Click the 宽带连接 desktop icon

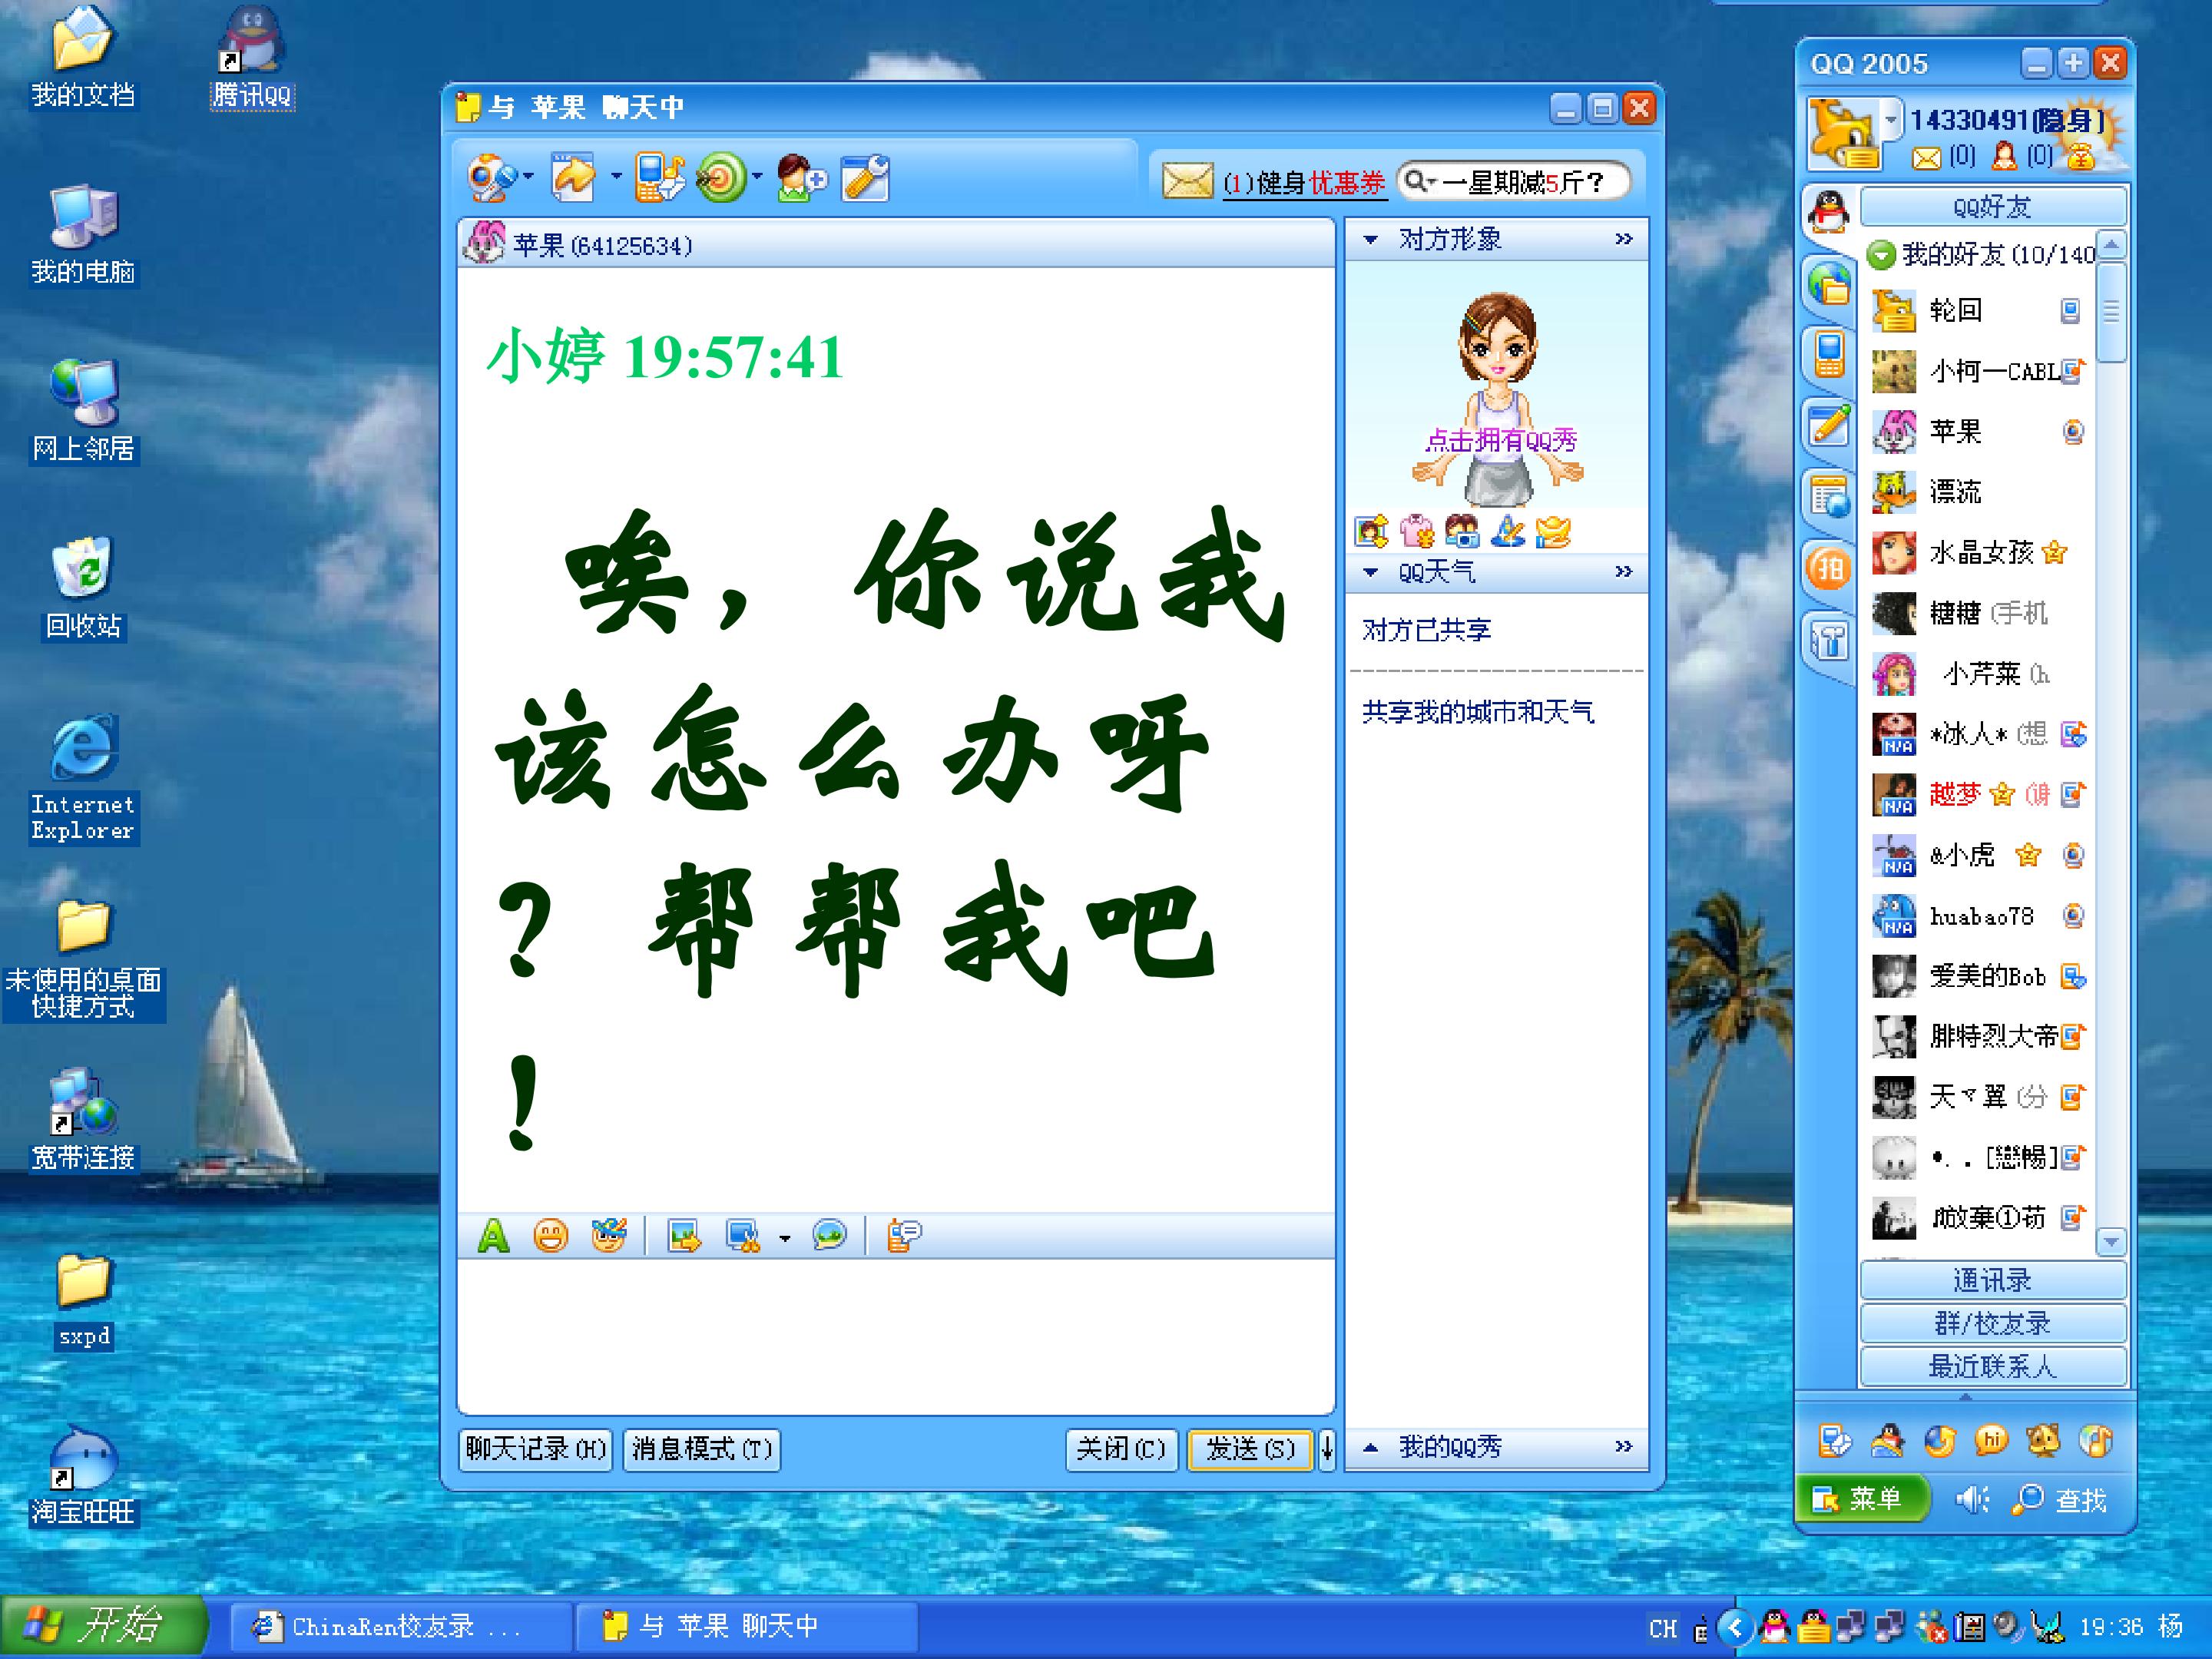83,1120
